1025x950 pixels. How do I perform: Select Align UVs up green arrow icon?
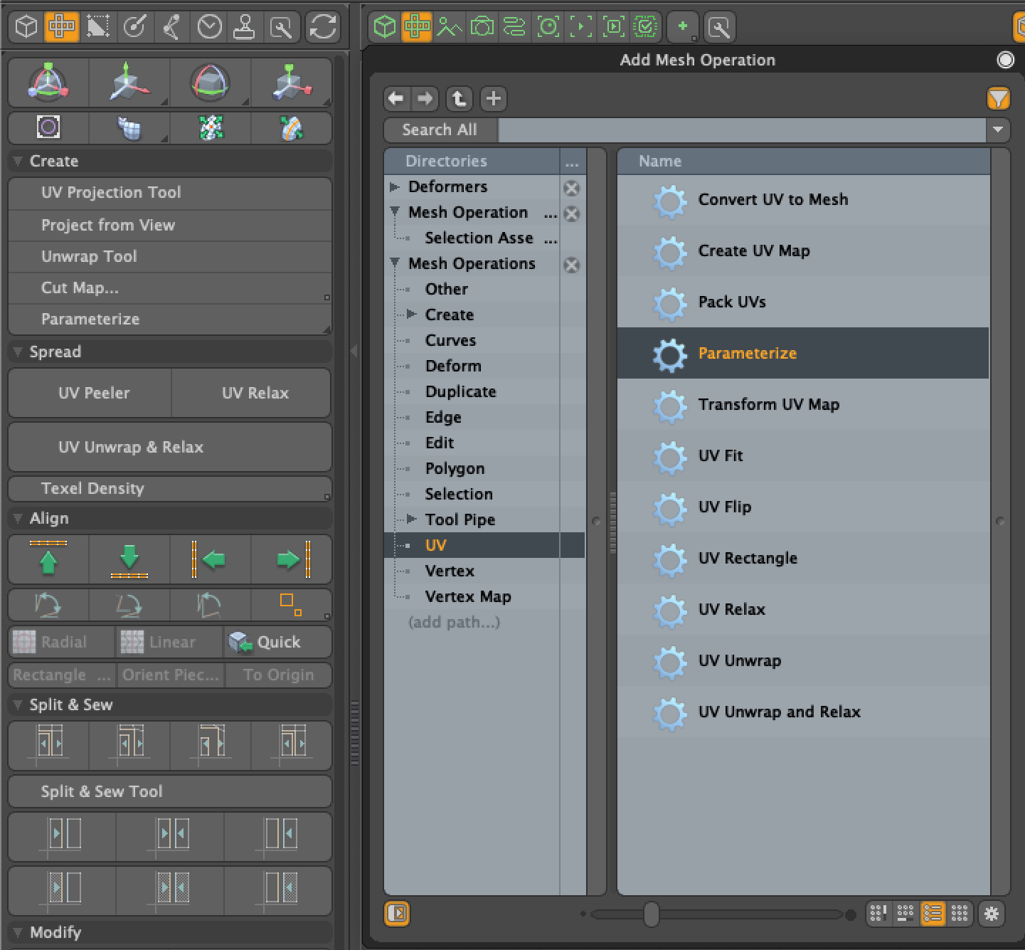[x=48, y=559]
